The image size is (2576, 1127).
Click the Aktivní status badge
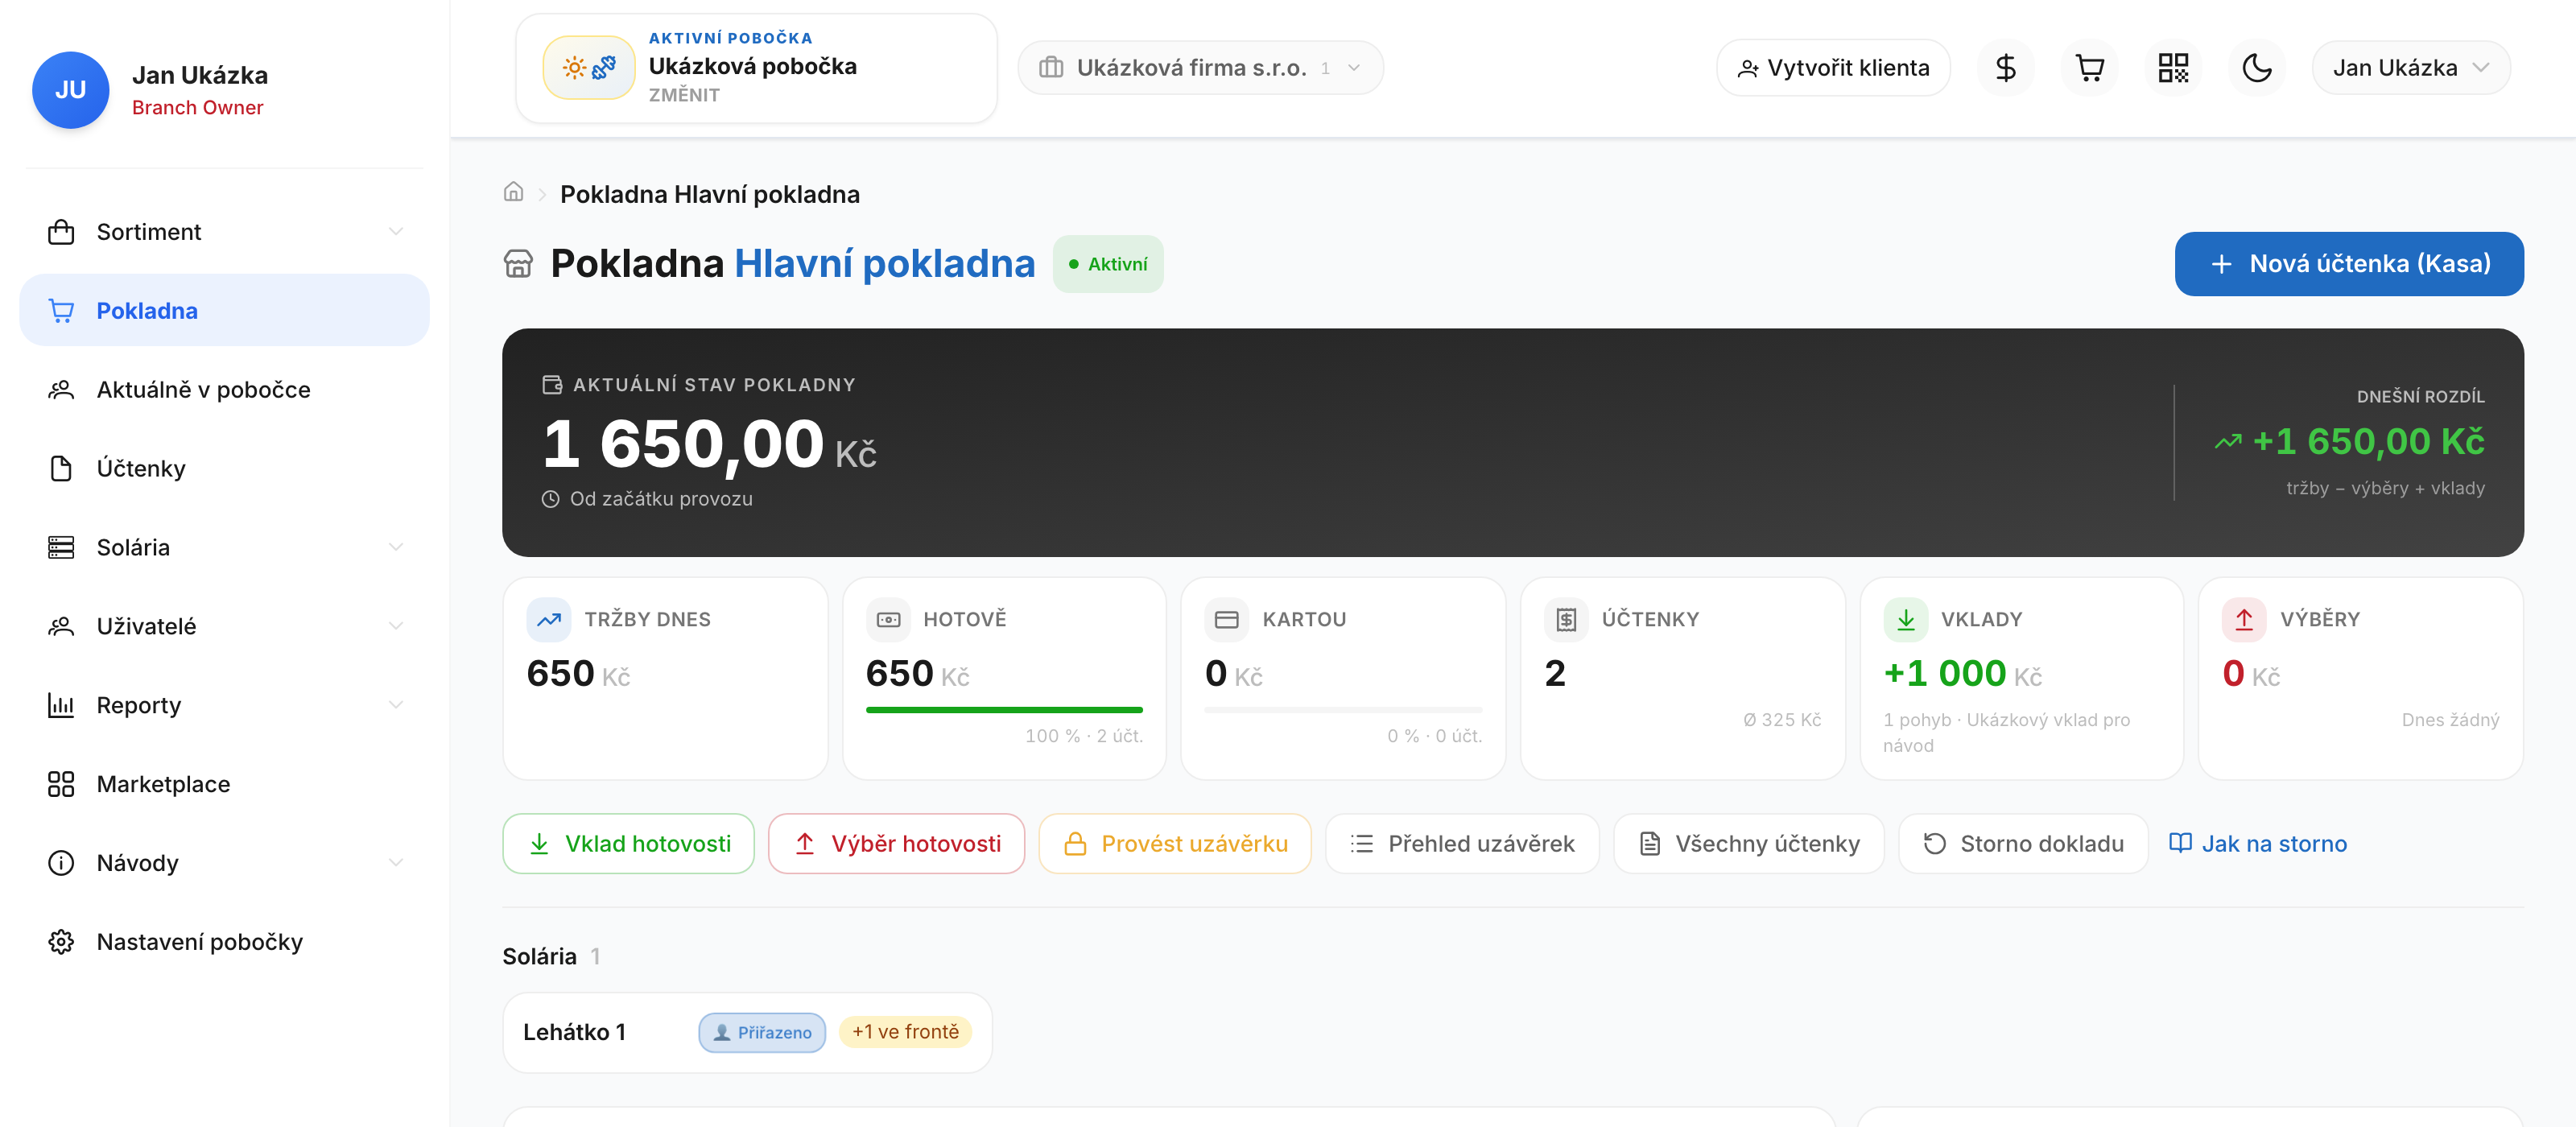click(1108, 264)
